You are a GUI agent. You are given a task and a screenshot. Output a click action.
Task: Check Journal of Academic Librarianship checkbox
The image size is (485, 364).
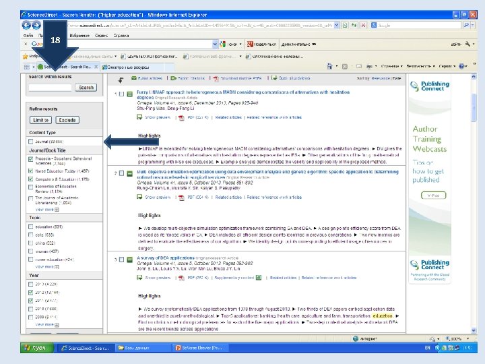[x=30, y=198]
